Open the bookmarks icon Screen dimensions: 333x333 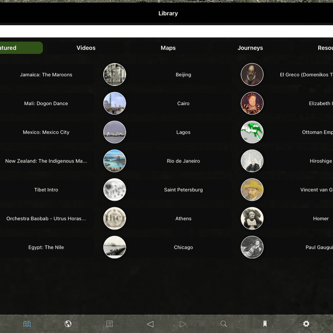click(x=265, y=324)
